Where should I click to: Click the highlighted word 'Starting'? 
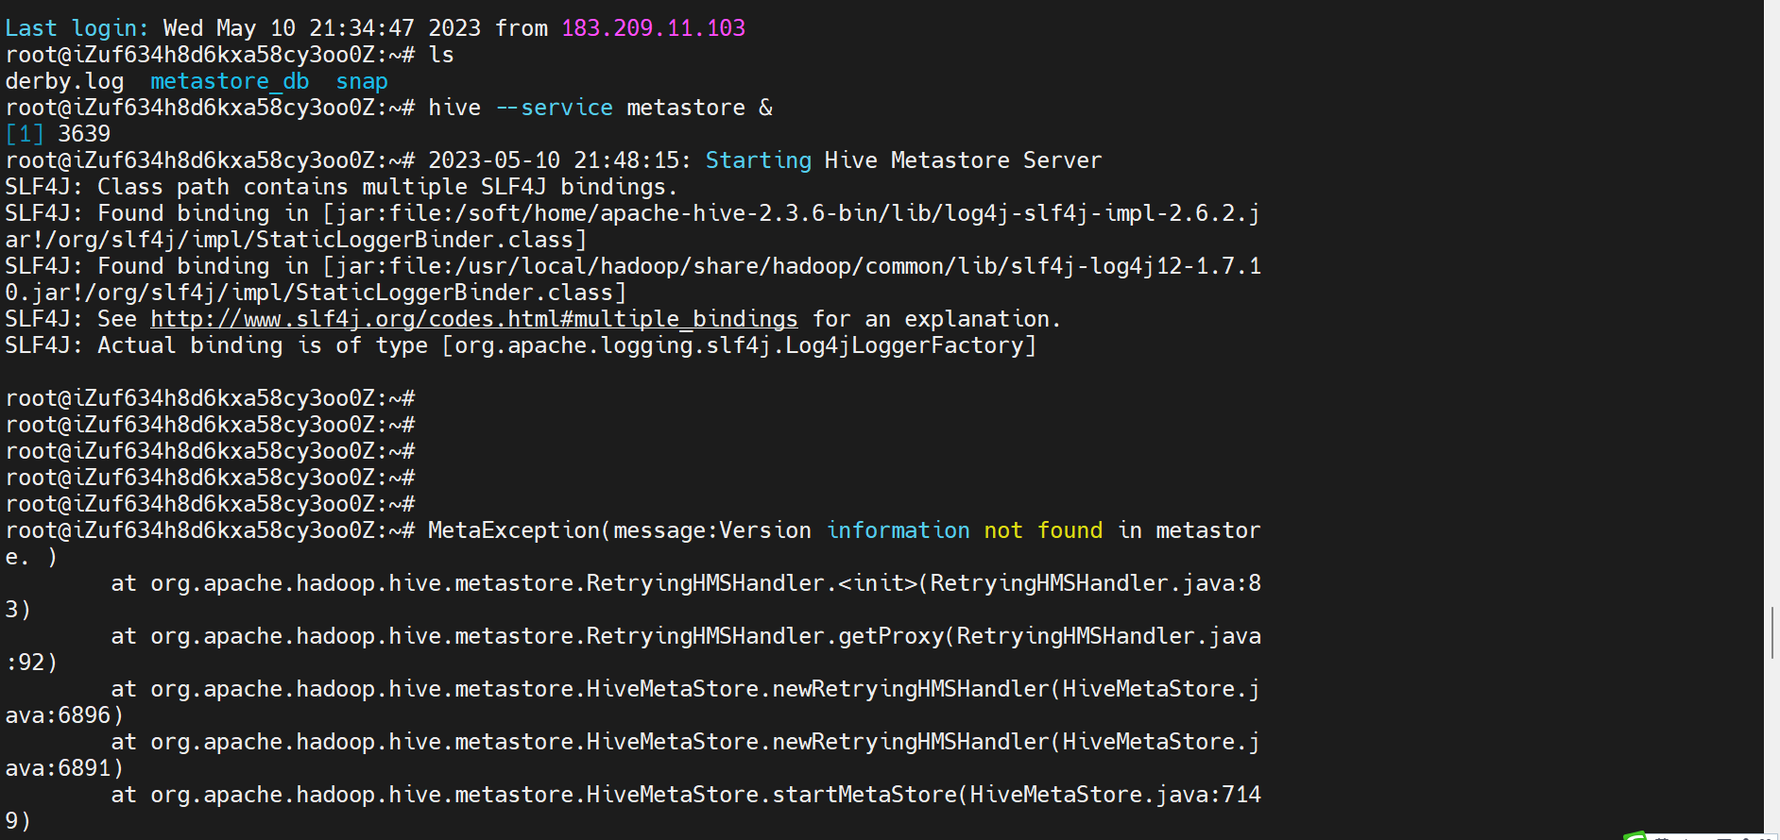click(759, 160)
